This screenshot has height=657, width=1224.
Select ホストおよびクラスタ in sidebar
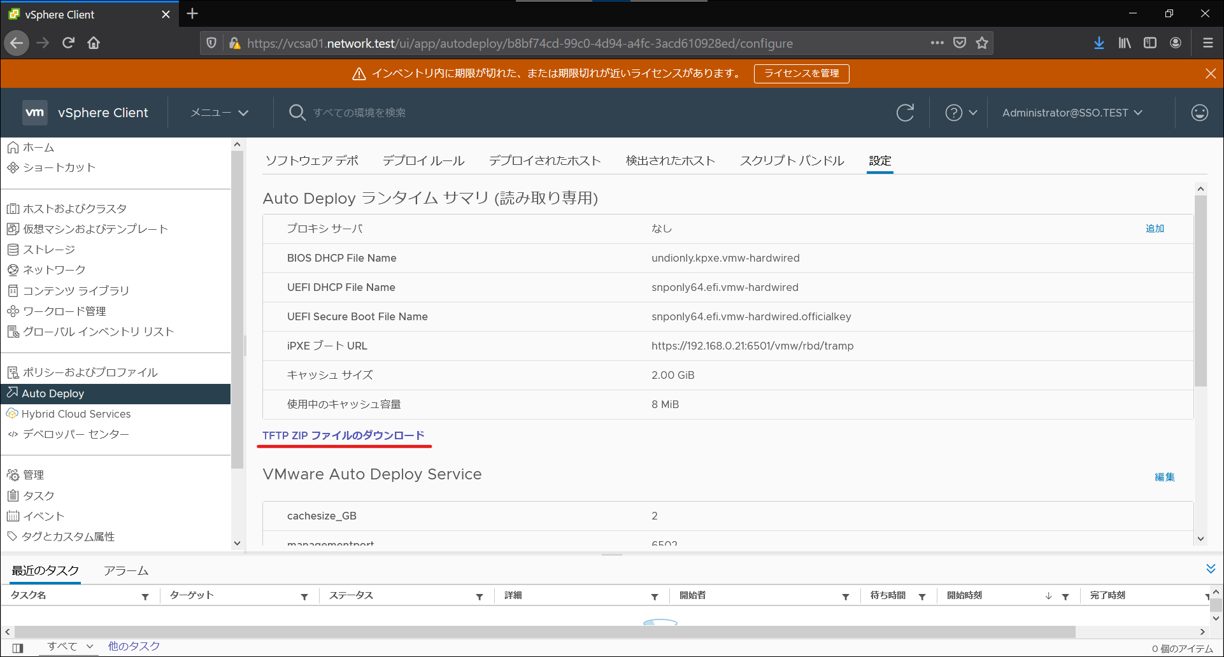pyautogui.click(x=66, y=209)
